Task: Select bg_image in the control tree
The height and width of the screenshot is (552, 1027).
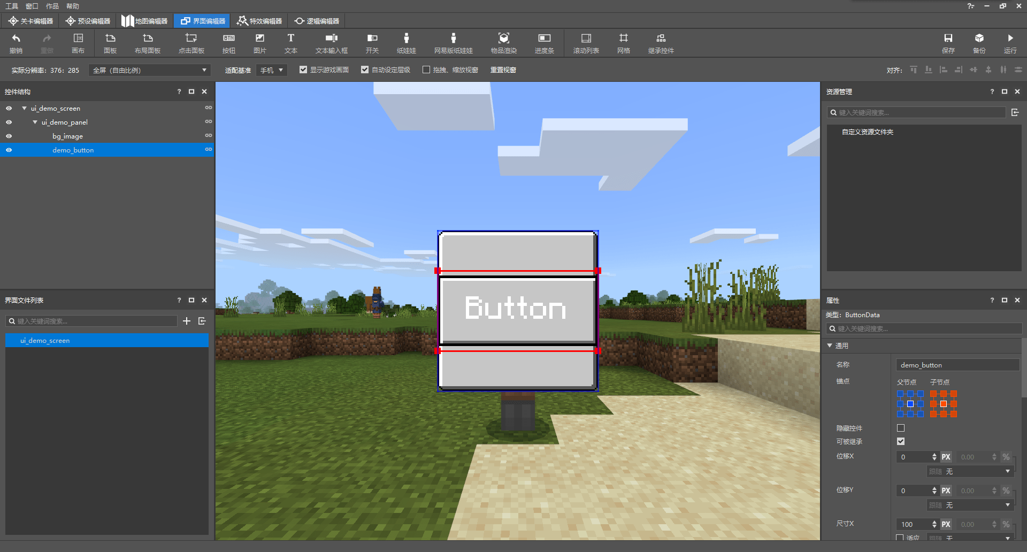Action: [x=107, y=136]
